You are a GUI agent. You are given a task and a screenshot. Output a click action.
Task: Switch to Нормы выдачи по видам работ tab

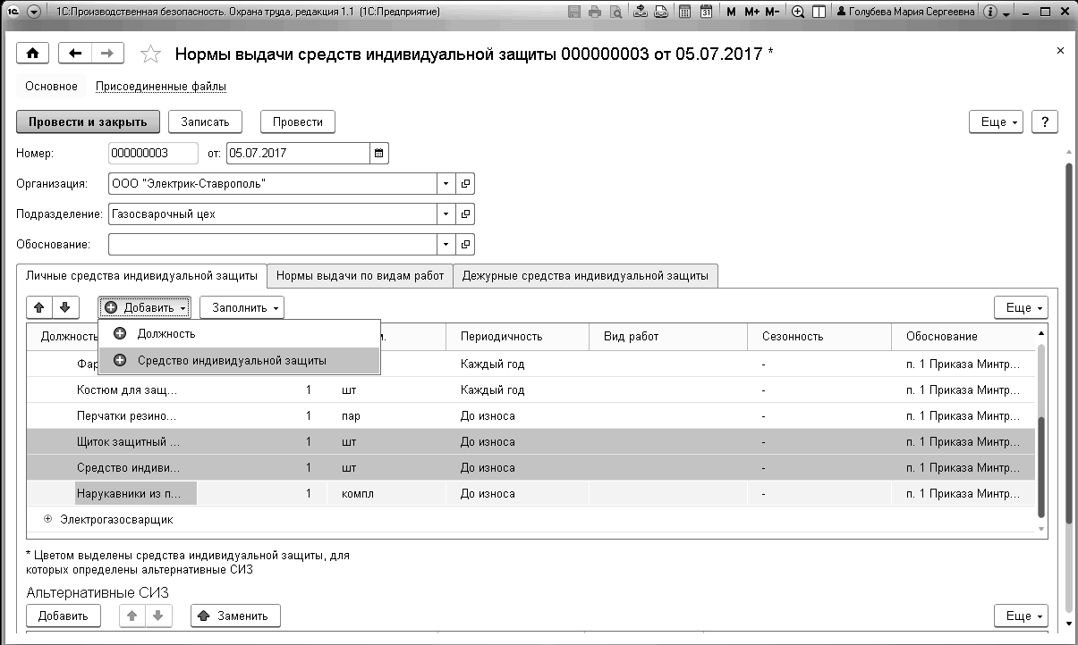click(x=361, y=275)
